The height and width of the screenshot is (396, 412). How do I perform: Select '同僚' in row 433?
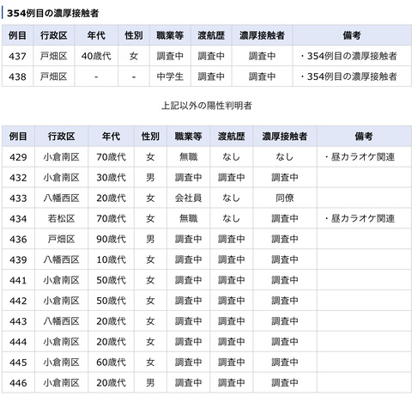[285, 198]
